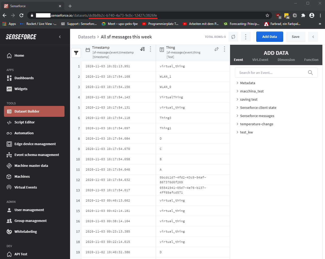Viewport: 325px width, 259px height.
Task: Select Dataset Builder tool
Action: click(34, 111)
